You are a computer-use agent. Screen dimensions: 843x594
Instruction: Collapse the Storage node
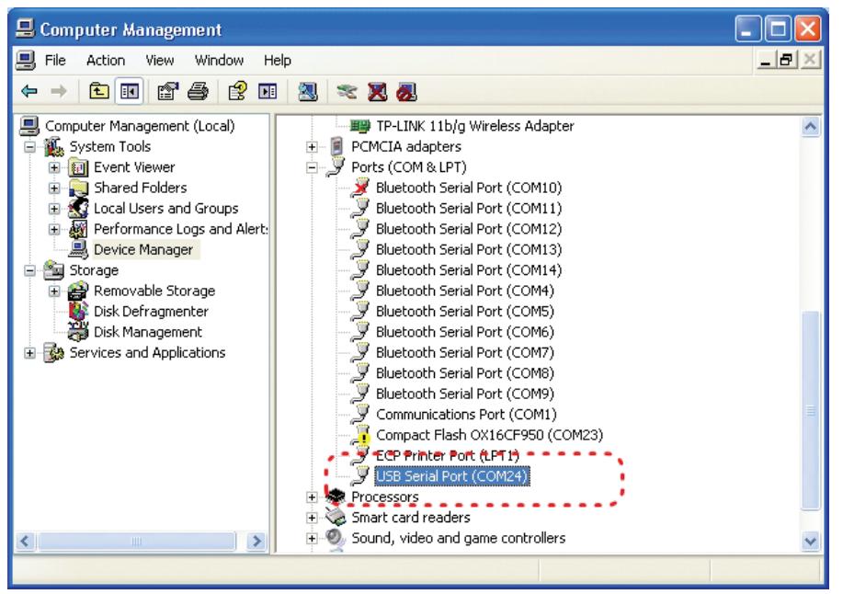click(x=30, y=270)
